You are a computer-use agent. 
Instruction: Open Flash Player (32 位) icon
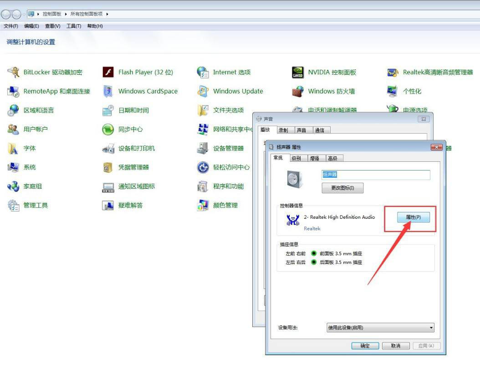coord(108,72)
